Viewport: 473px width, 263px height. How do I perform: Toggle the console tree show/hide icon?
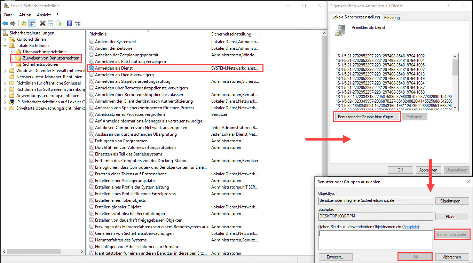[32, 24]
